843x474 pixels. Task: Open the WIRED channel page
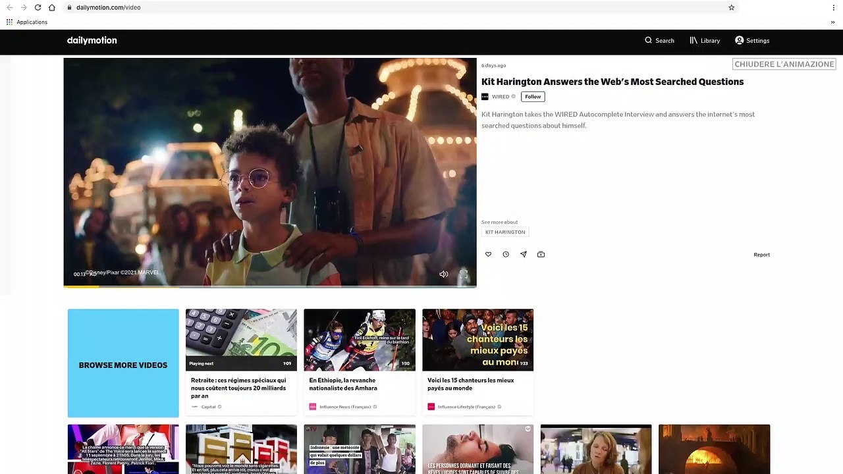pyautogui.click(x=501, y=97)
